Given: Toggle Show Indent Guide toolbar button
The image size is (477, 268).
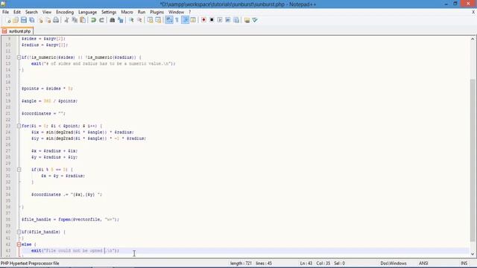Looking at the screenshot, I should pyautogui.click(x=185, y=20).
